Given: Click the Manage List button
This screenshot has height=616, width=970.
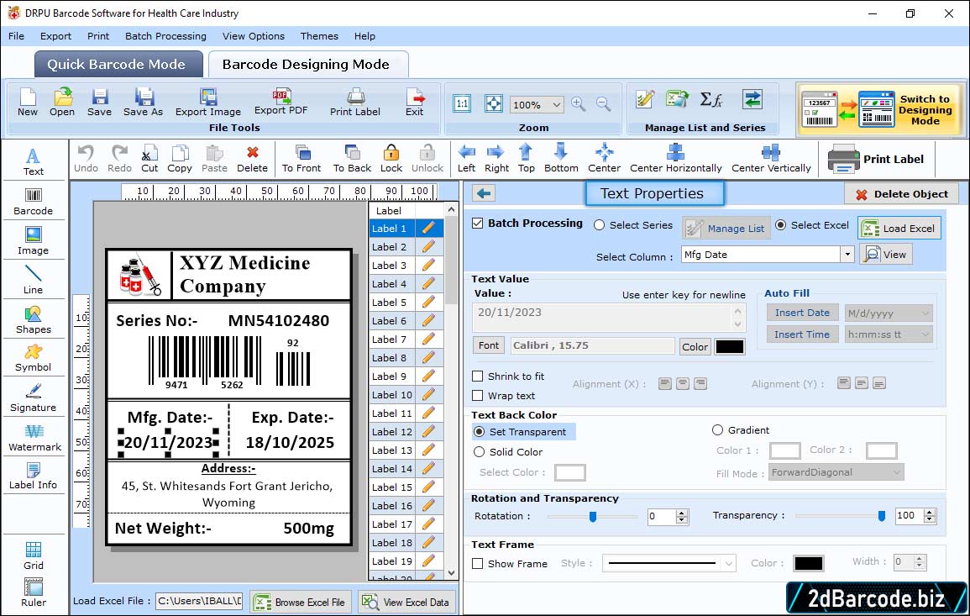Looking at the screenshot, I should click(726, 229).
